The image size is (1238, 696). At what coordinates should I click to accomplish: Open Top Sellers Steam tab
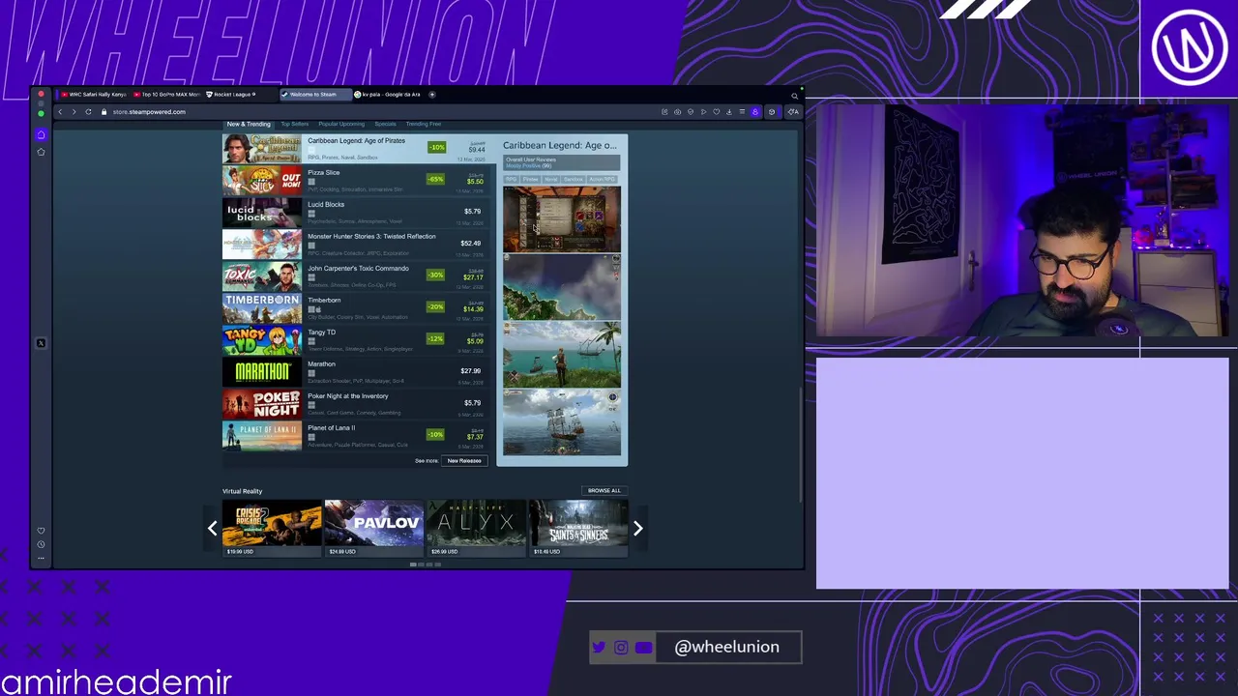[294, 124]
